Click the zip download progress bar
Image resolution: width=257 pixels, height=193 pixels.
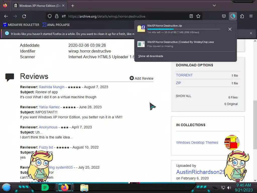pos(184,29)
